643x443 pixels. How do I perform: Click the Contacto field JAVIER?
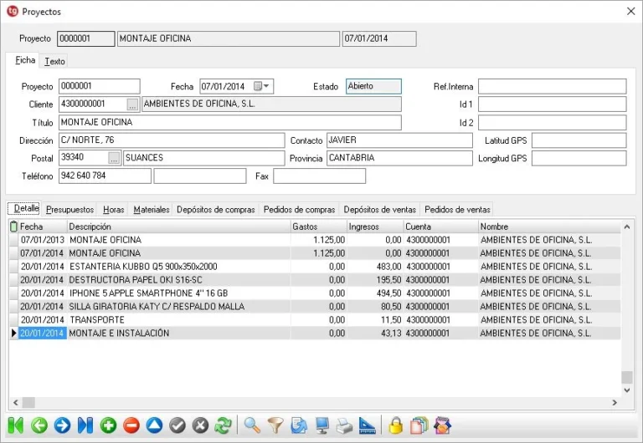[399, 140]
